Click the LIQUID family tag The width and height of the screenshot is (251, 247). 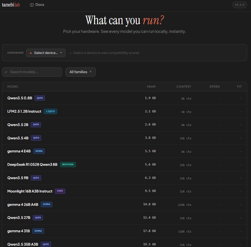(50, 111)
